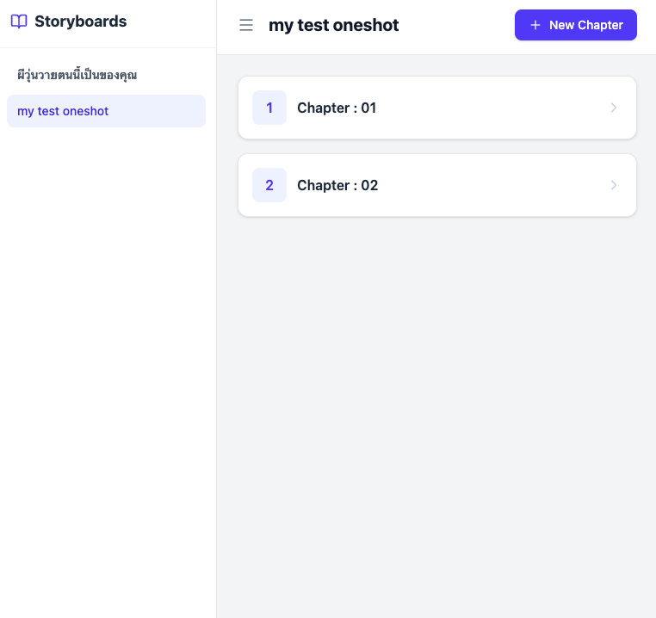Open the "Chapter : 01" title text
Image resolution: width=656 pixels, height=618 pixels.
tap(337, 108)
